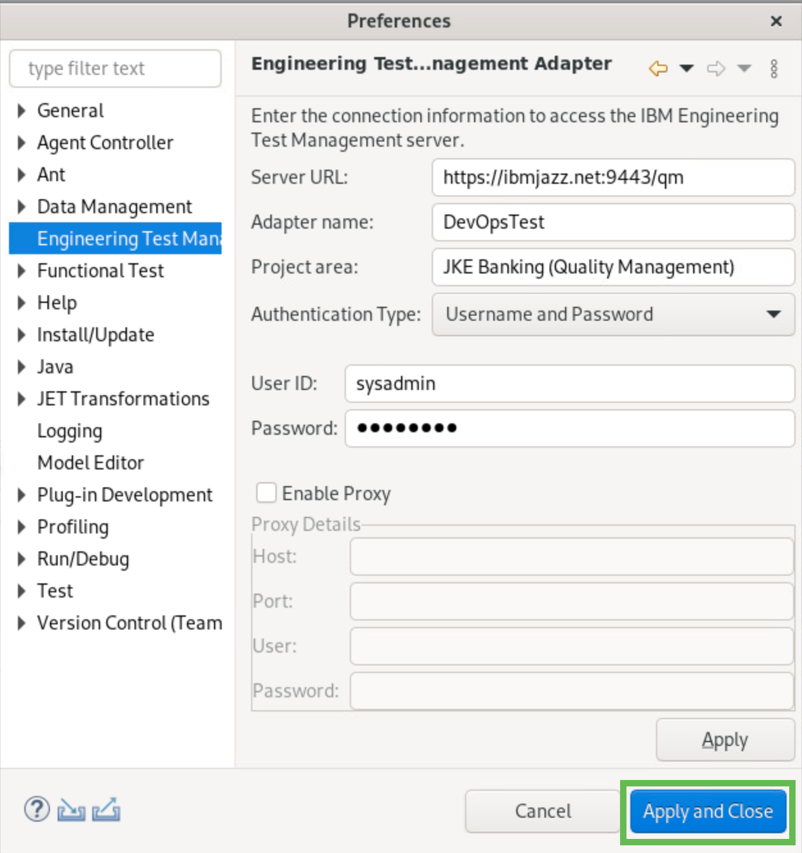The image size is (802, 853).
Task: Select the Logging preferences page
Action: pos(70,431)
